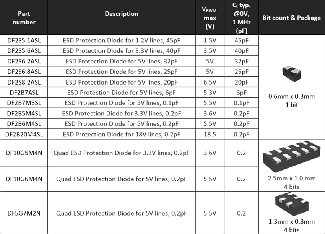Click part number DF2S5.1ASL
Screen dimensions: 325x234
[x=24, y=40]
